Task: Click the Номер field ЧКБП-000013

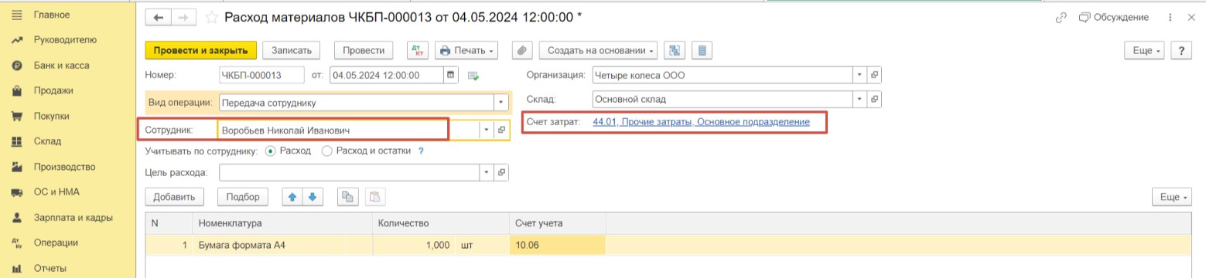Action: 262,76
